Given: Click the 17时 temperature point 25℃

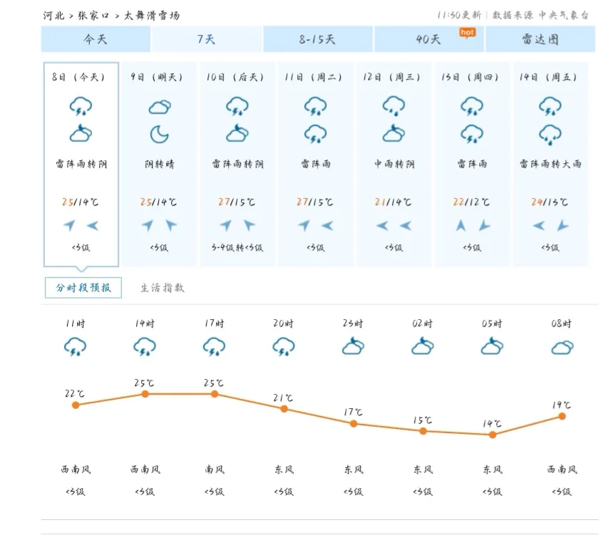Looking at the screenshot, I should pos(215,394).
